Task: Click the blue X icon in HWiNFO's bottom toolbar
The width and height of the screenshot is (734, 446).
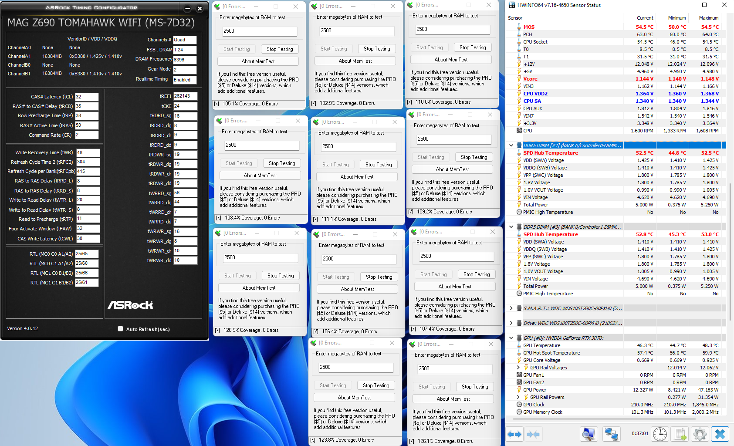Action: (720, 434)
